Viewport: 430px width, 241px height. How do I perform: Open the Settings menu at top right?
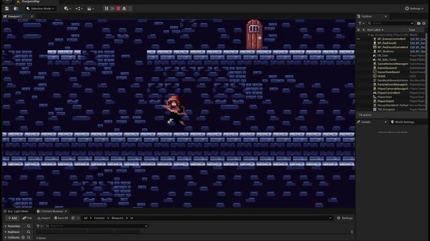coord(414,9)
